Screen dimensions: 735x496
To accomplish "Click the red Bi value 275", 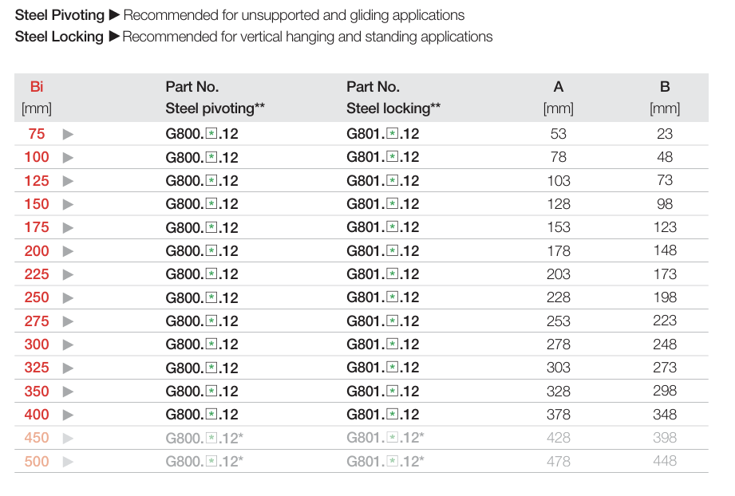I will coord(37,321).
